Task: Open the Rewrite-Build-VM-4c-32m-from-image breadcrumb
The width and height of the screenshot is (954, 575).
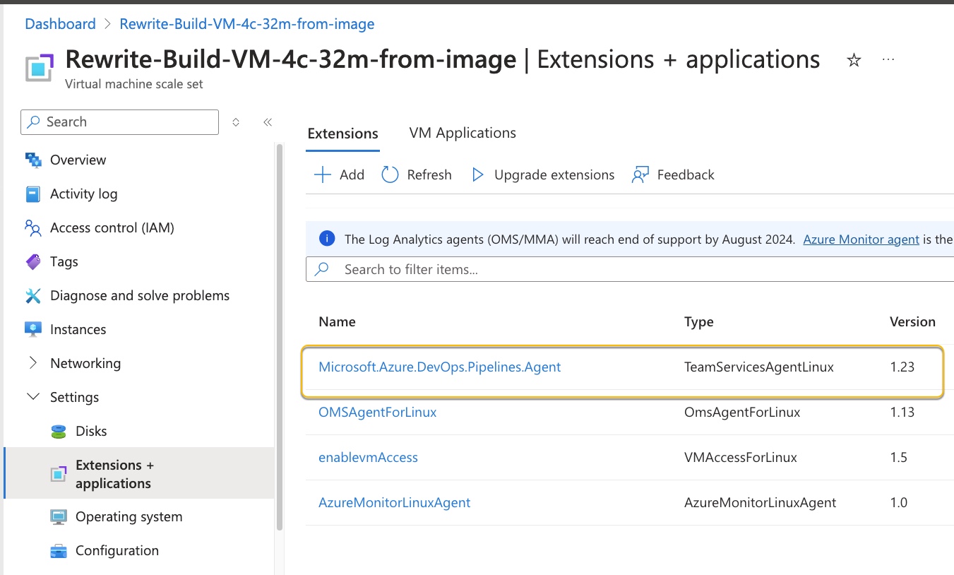Action: (247, 24)
